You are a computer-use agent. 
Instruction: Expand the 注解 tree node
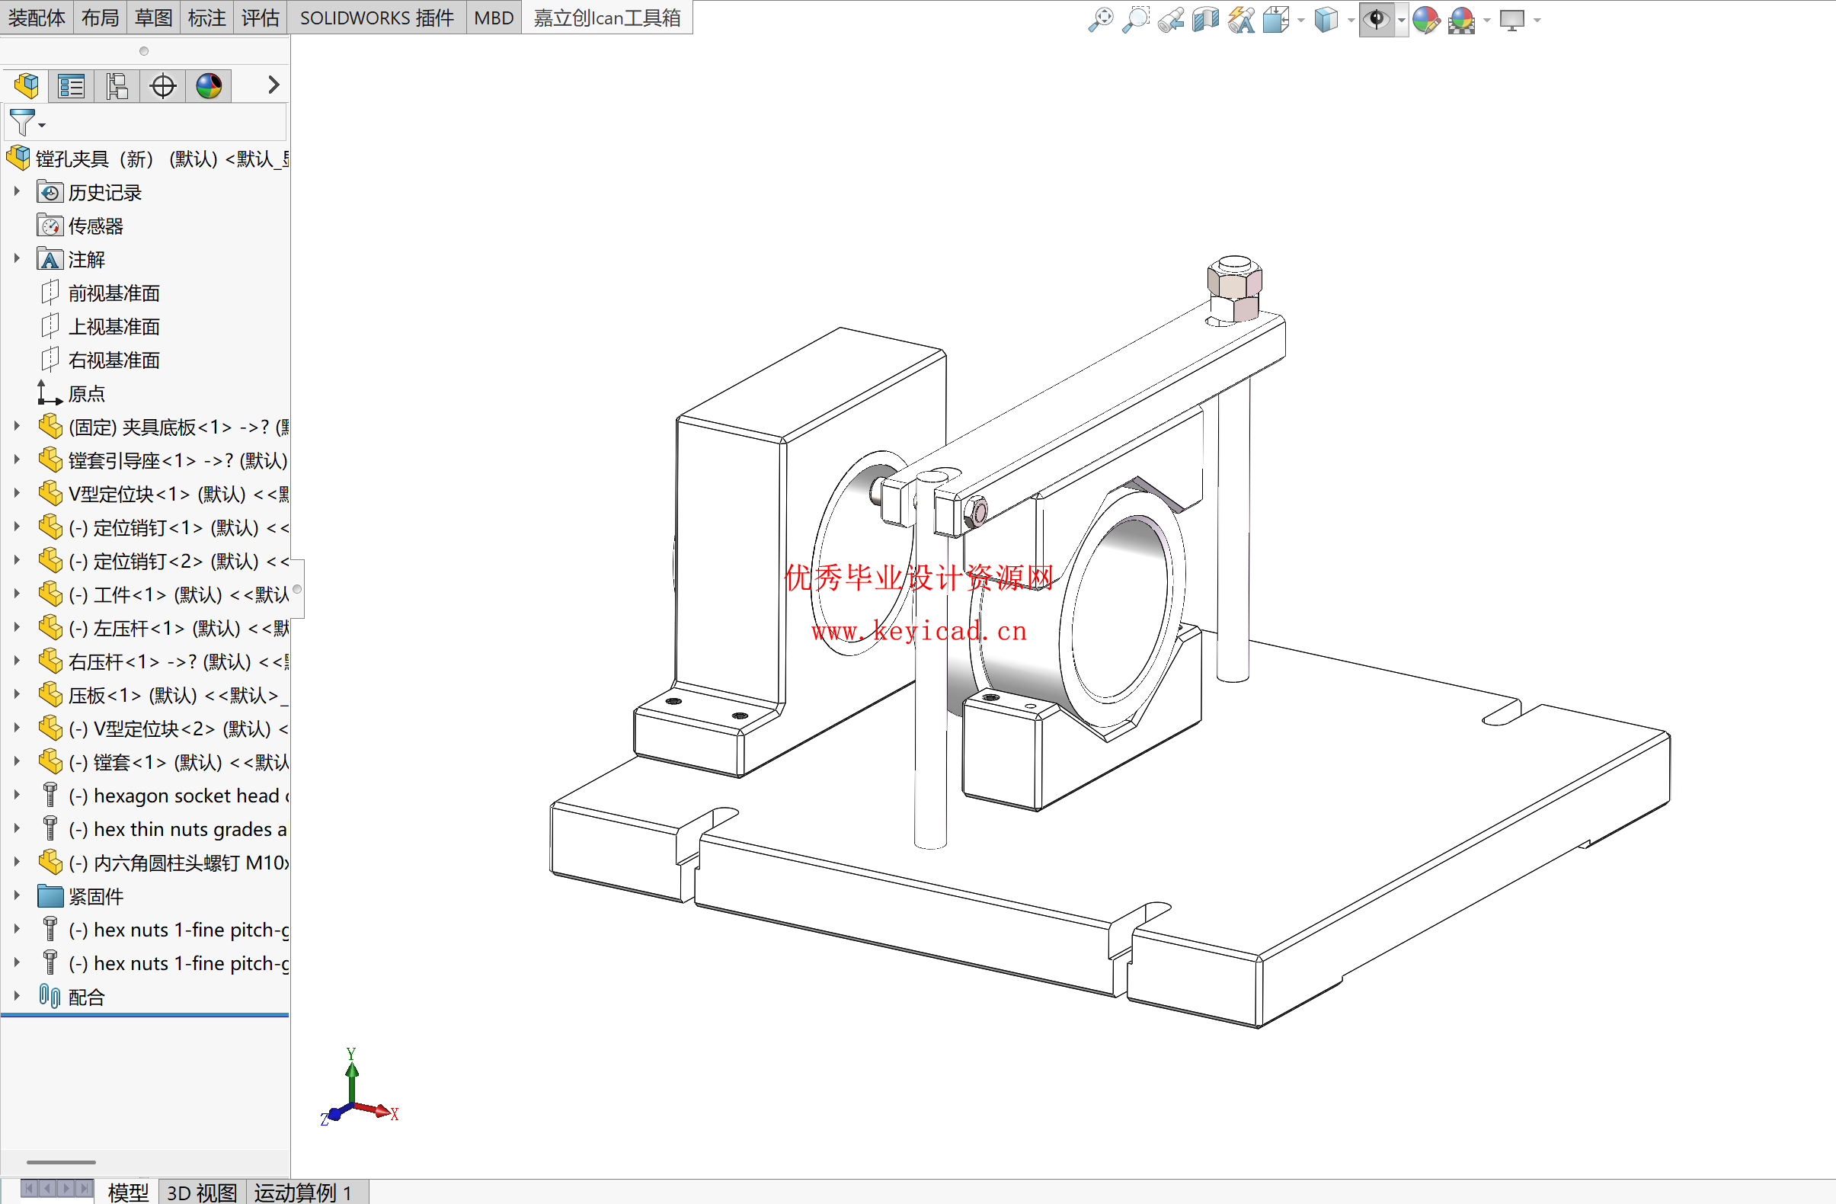point(16,258)
